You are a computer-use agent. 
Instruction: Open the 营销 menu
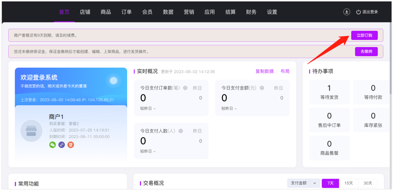[189, 12]
